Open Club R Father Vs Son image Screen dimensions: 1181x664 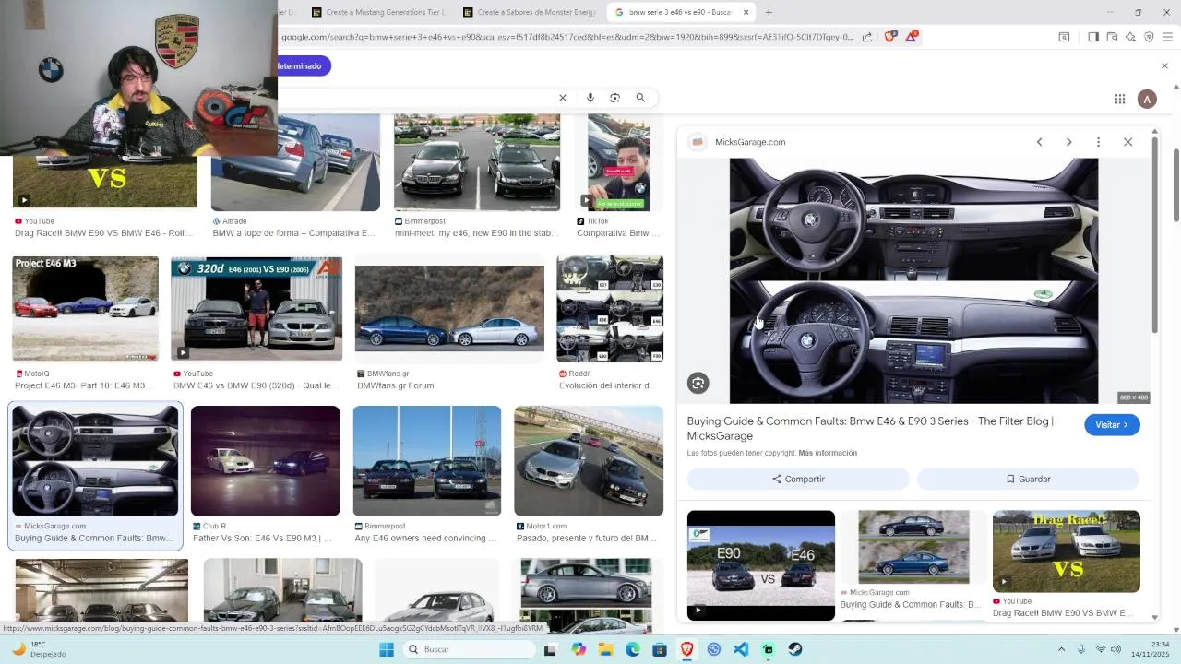tap(265, 461)
